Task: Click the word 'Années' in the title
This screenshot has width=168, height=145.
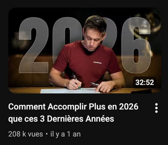Action: tap(100, 119)
